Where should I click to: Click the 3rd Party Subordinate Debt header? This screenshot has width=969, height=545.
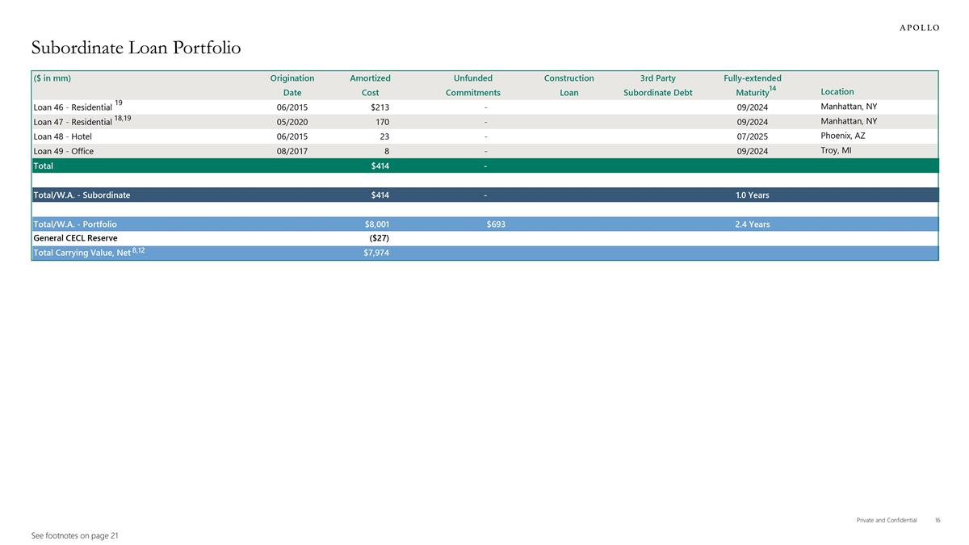(x=657, y=86)
